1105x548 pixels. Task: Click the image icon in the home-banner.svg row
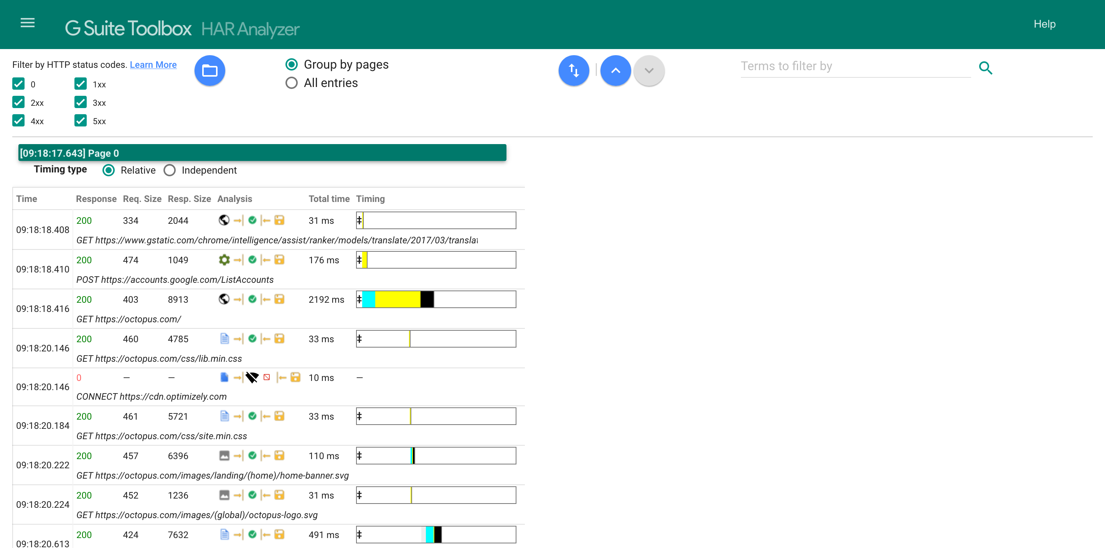point(224,455)
